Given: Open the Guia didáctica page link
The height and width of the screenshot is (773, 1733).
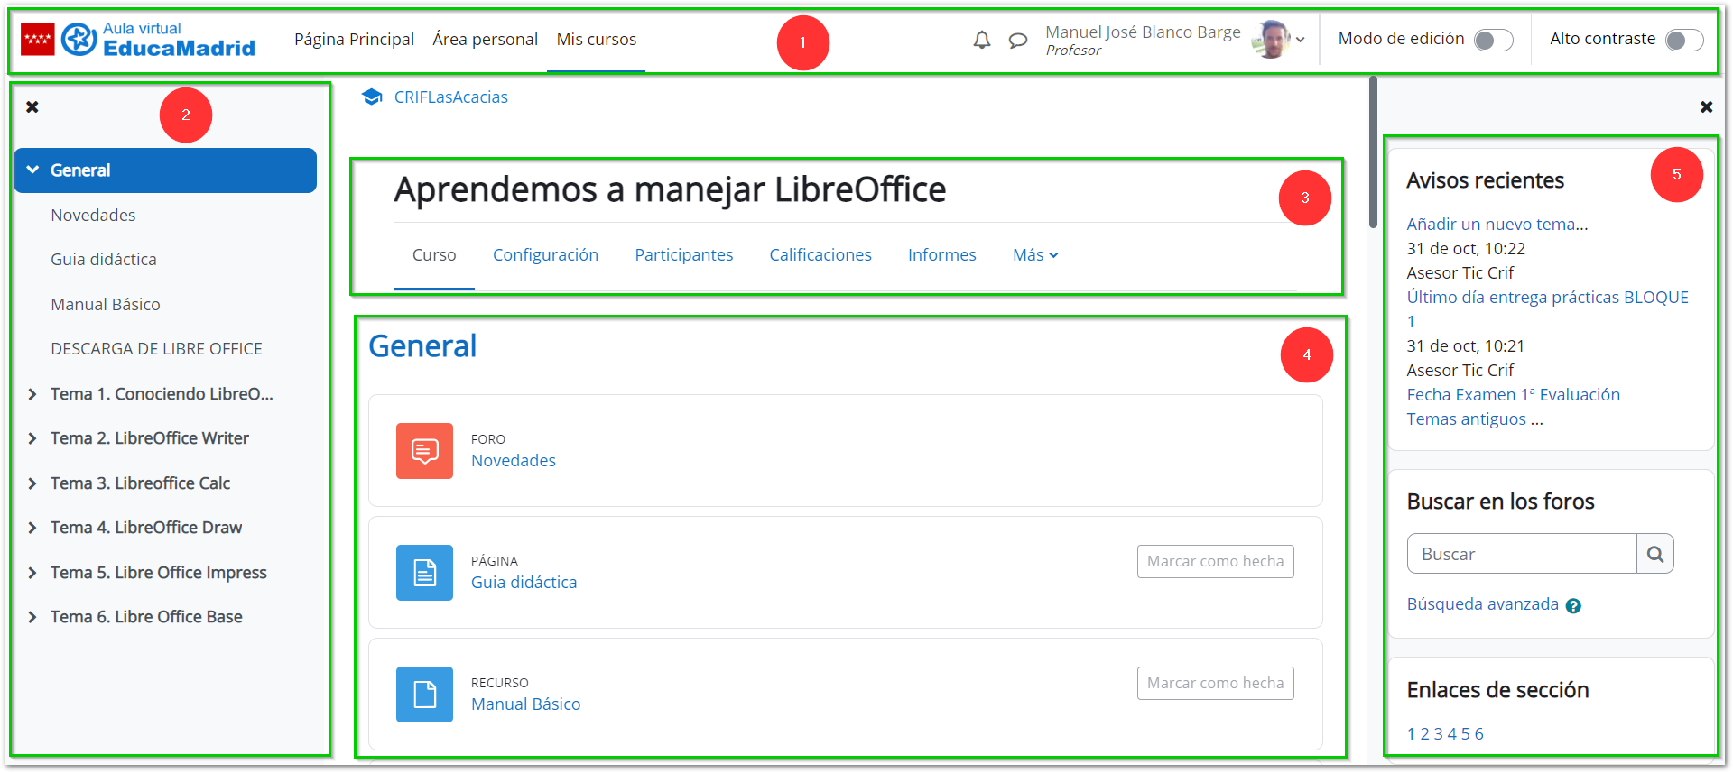Looking at the screenshot, I should 524,583.
